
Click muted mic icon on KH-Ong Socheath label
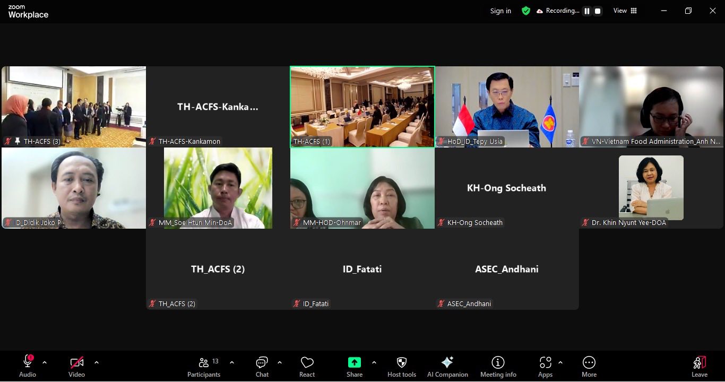click(442, 222)
